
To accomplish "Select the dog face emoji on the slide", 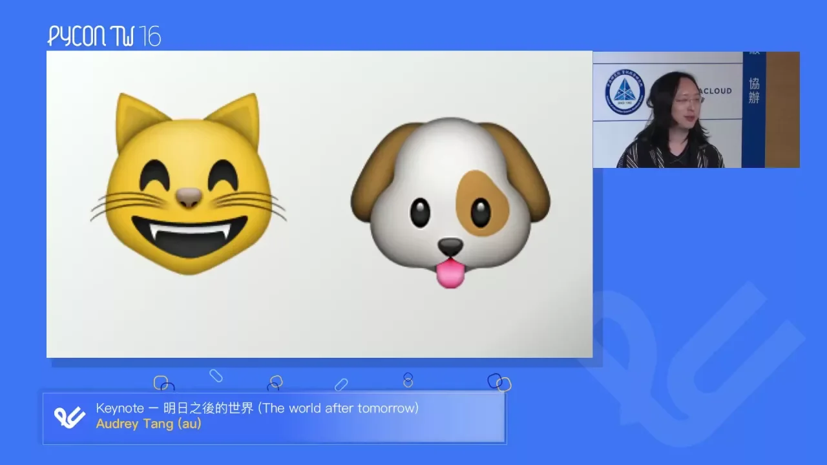I will [450, 202].
